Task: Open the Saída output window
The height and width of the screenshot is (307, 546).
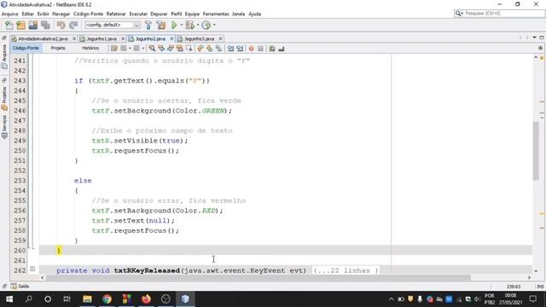Action: (20, 287)
